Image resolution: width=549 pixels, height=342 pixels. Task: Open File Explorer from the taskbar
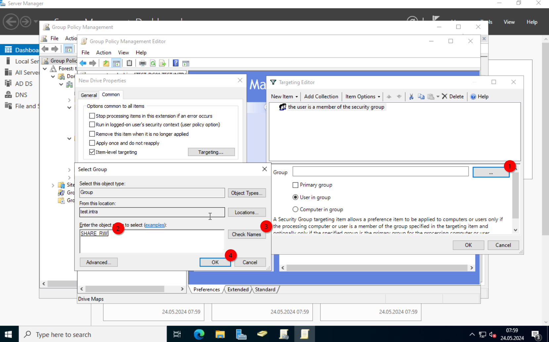click(x=220, y=334)
